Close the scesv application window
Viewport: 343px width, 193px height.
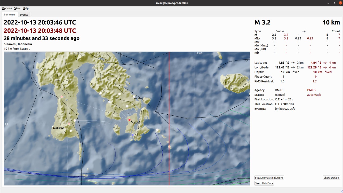click(x=340, y=3)
